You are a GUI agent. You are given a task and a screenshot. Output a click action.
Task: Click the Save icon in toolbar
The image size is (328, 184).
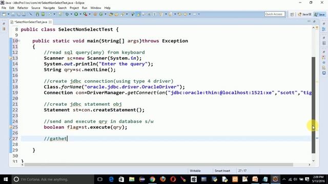click(13, 14)
